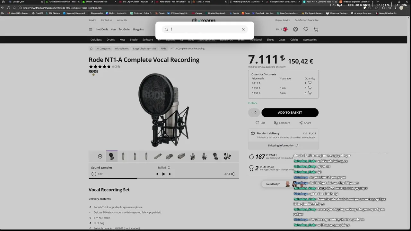
Task: Mute the sound sample speaker icon
Action: coord(233,174)
